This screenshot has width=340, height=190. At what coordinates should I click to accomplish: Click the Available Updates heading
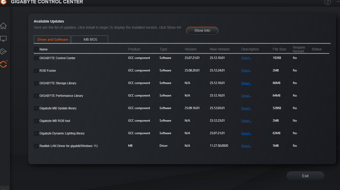49,21
